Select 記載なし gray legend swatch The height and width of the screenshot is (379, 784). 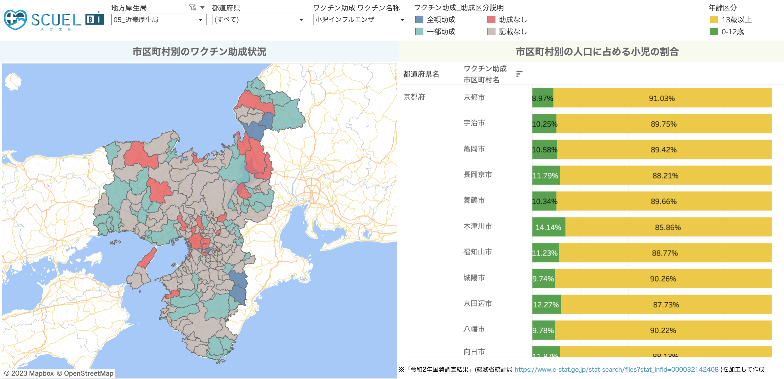pos(491,32)
